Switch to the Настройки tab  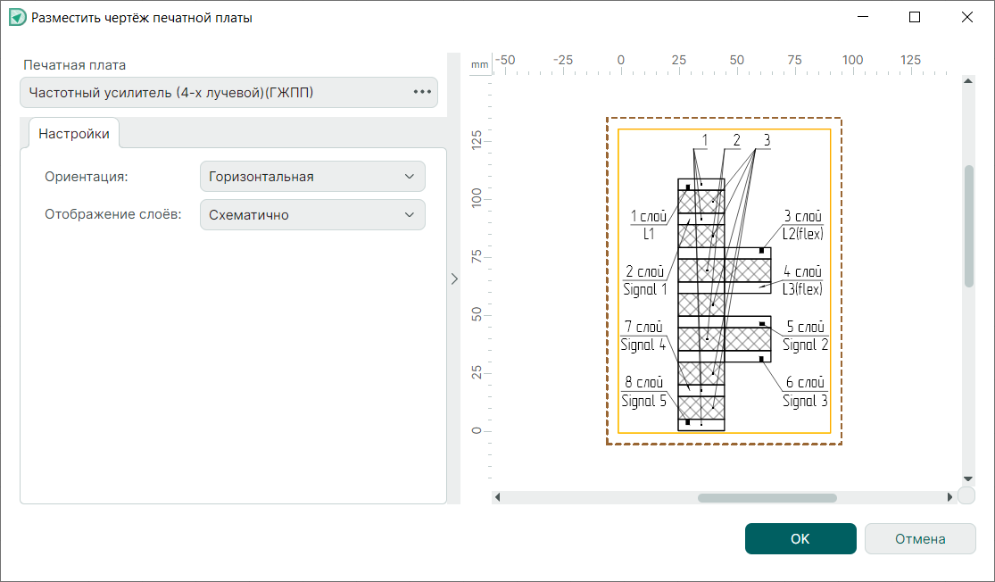(74, 134)
